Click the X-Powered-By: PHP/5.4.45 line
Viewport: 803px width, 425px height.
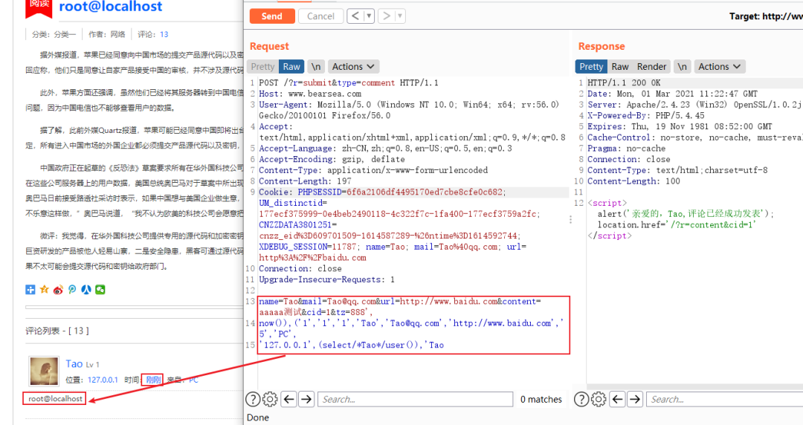point(646,116)
